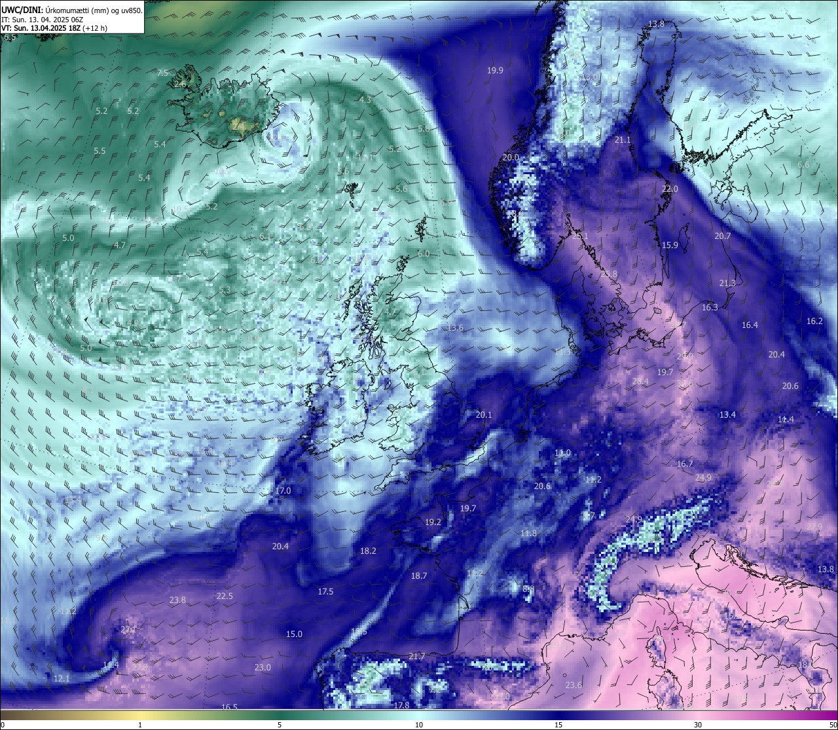Image resolution: width=838 pixels, height=730 pixels.
Task: Click the value 21.3 on the map
Action: point(727,283)
